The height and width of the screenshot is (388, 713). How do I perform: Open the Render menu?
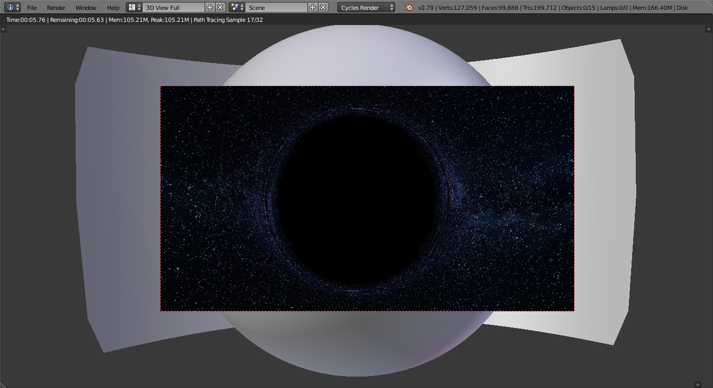pos(56,8)
